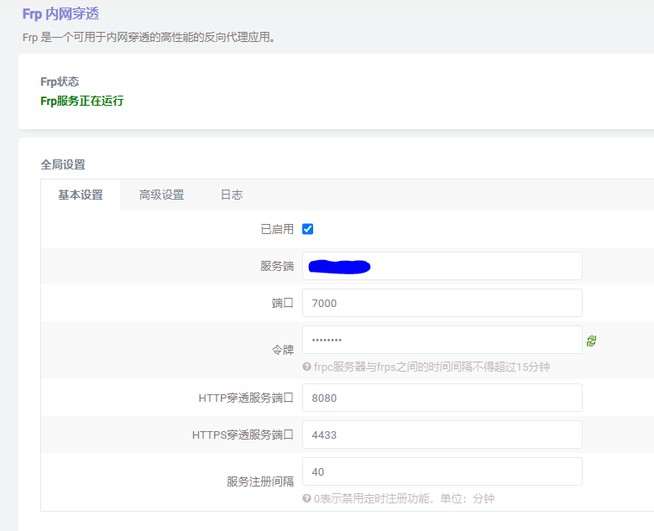Switch to the 高级设置 tab
The height and width of the screenshot is (531, 654).
click(x=161, y=195)
